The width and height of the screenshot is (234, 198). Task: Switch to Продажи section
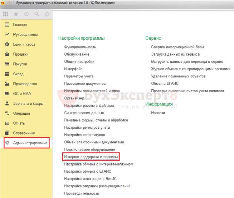21,54
